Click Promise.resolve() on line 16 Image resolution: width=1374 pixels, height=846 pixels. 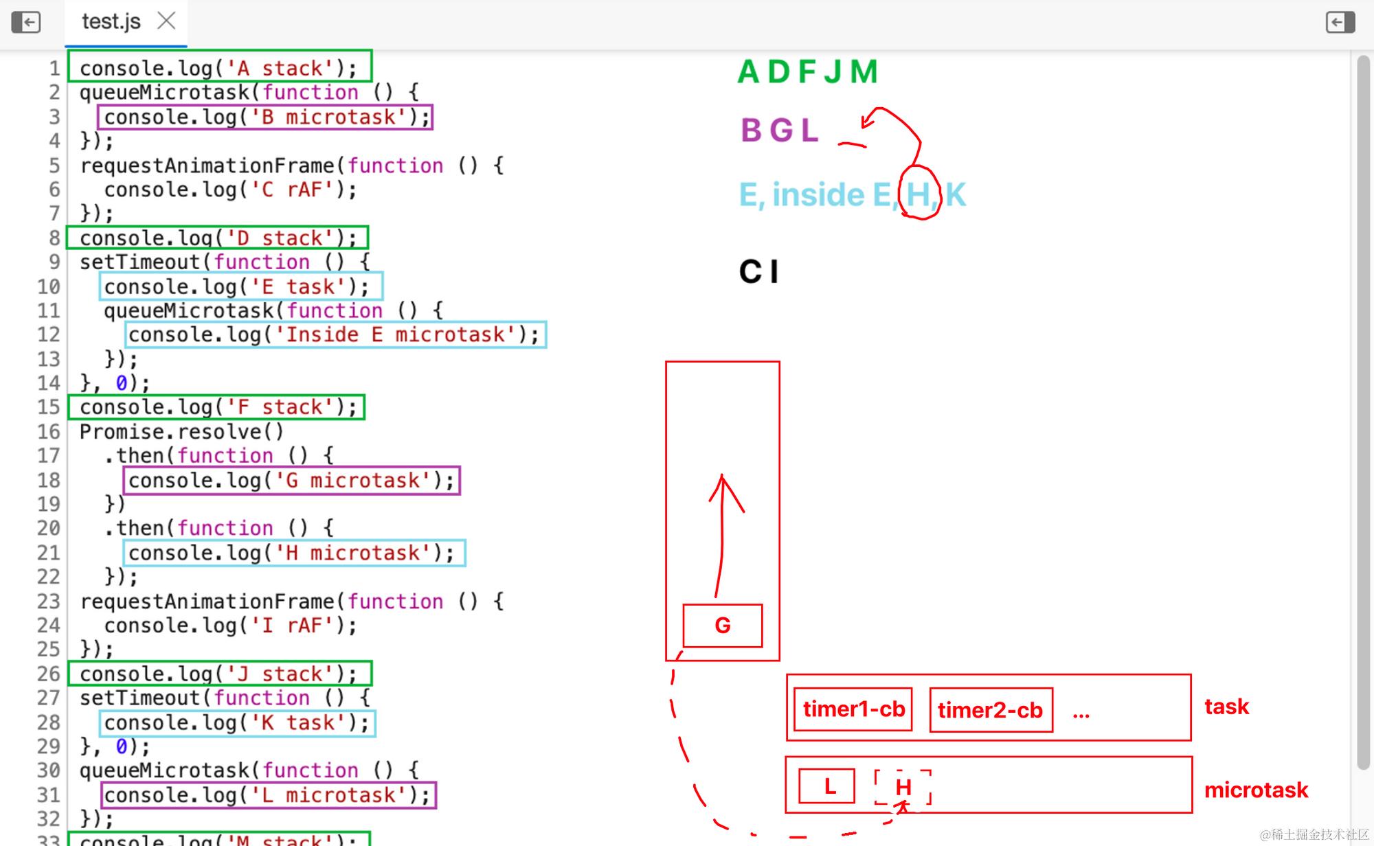pos(181,432)
